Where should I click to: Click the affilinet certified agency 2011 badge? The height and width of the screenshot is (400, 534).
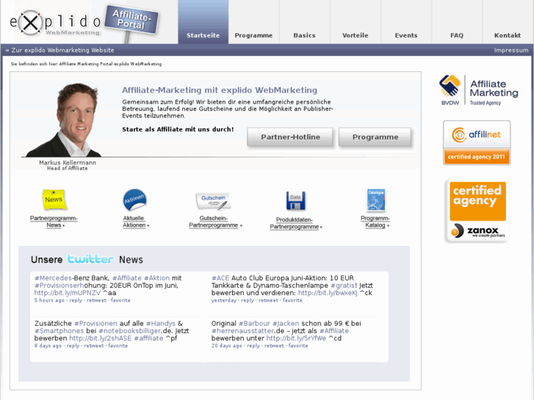477,142
